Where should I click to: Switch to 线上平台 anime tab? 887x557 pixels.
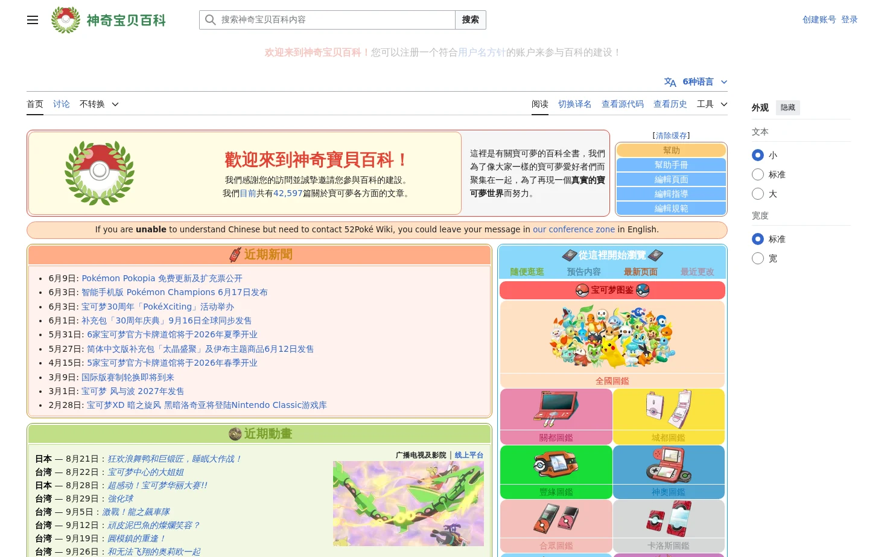click(469, 455)
